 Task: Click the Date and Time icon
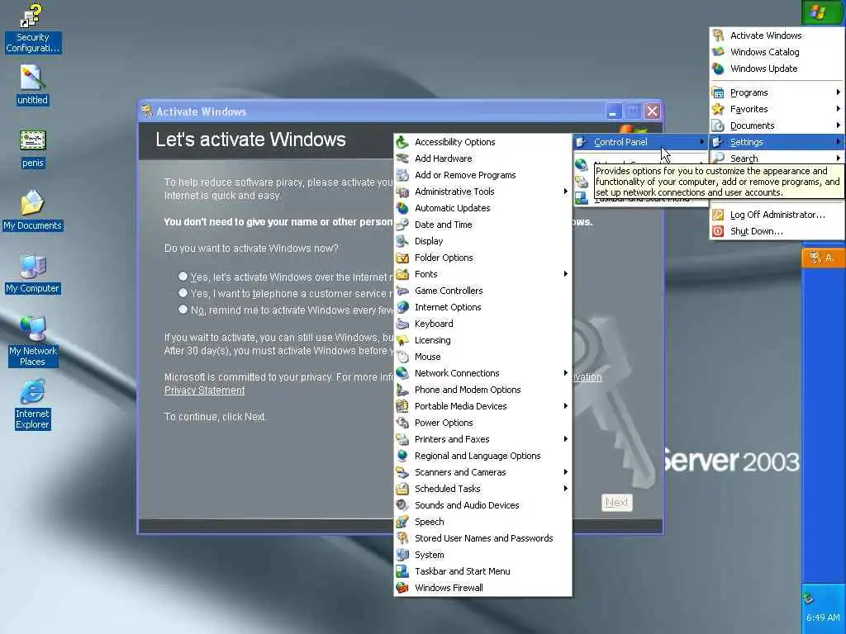pos(402,225)
